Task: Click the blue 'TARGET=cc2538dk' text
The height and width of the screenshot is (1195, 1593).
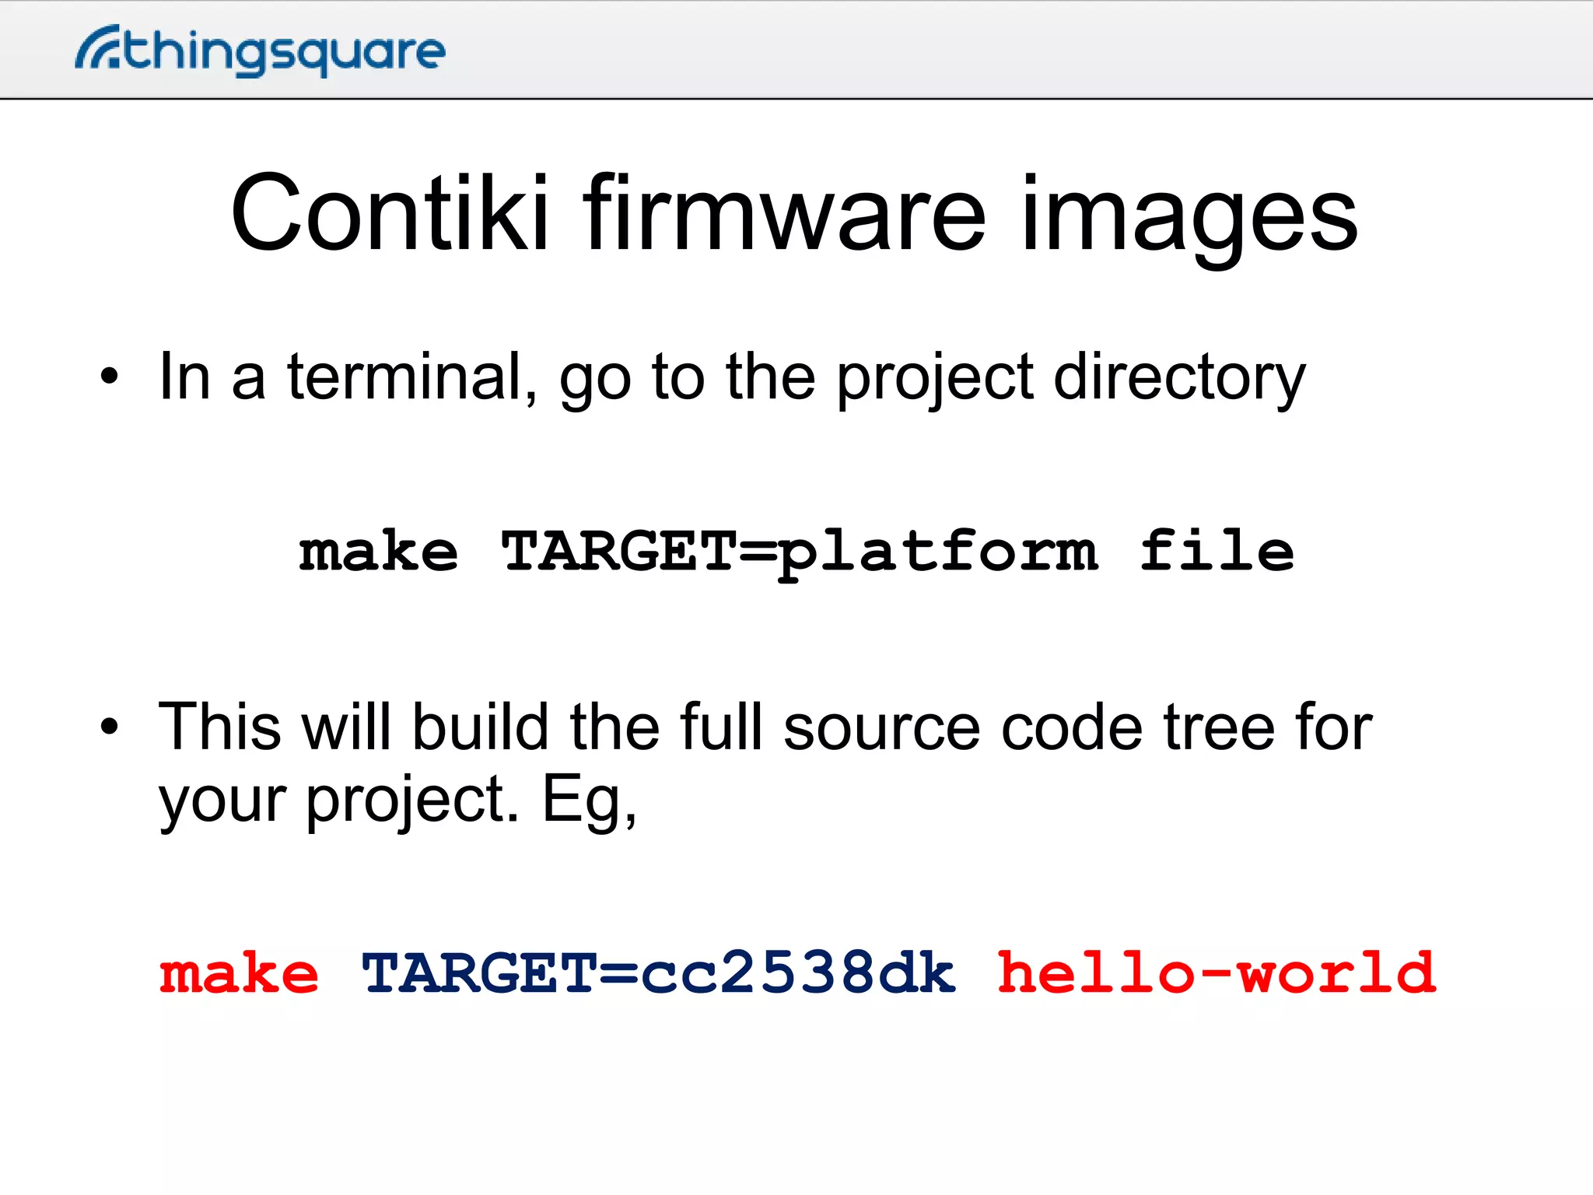Action: pos(659,972)
